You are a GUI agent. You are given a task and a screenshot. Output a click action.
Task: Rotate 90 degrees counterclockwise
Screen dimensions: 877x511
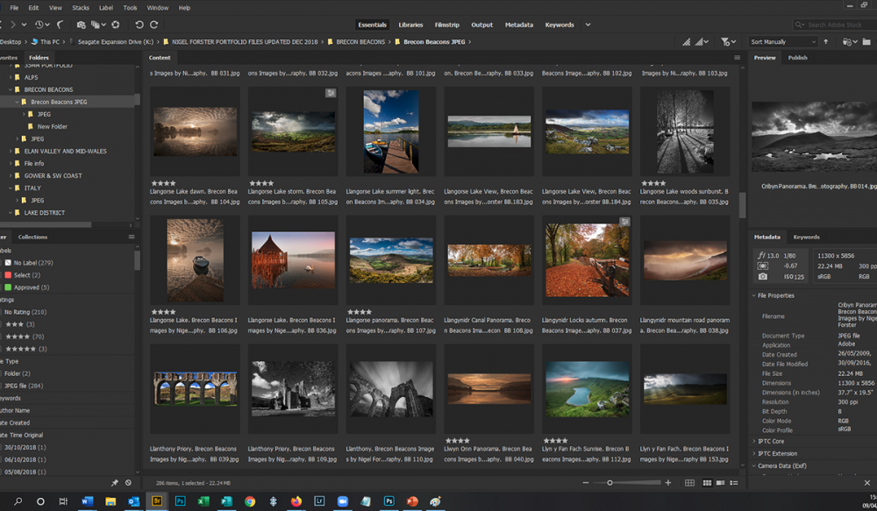click(x=139, y=25)
